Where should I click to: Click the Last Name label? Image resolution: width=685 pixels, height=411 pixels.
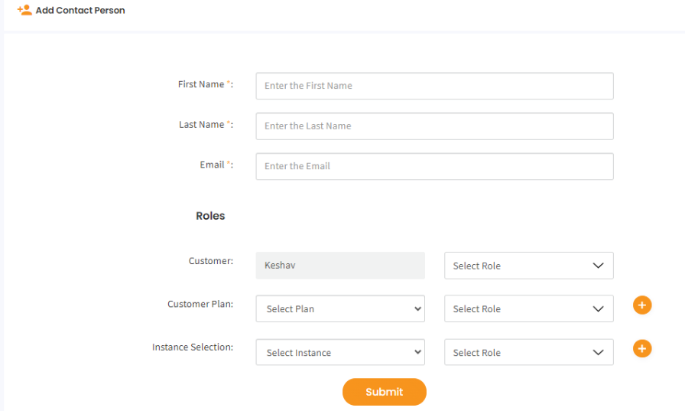click(202, 124)
